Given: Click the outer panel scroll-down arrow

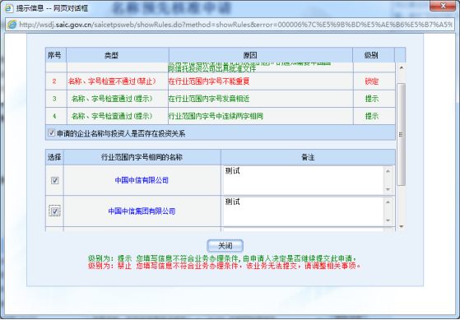Looking at the screenshot, I should (402, 226).
